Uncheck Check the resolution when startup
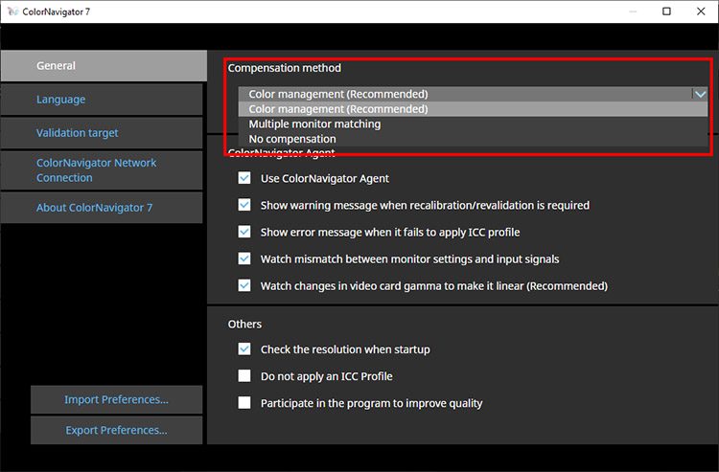Image resolution: width=719 pixels, height=472 pixels. pos(244,349)
